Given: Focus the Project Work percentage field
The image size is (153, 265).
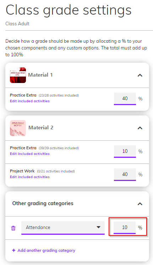Looking at the screenshot, I should (x=125, y=175).
